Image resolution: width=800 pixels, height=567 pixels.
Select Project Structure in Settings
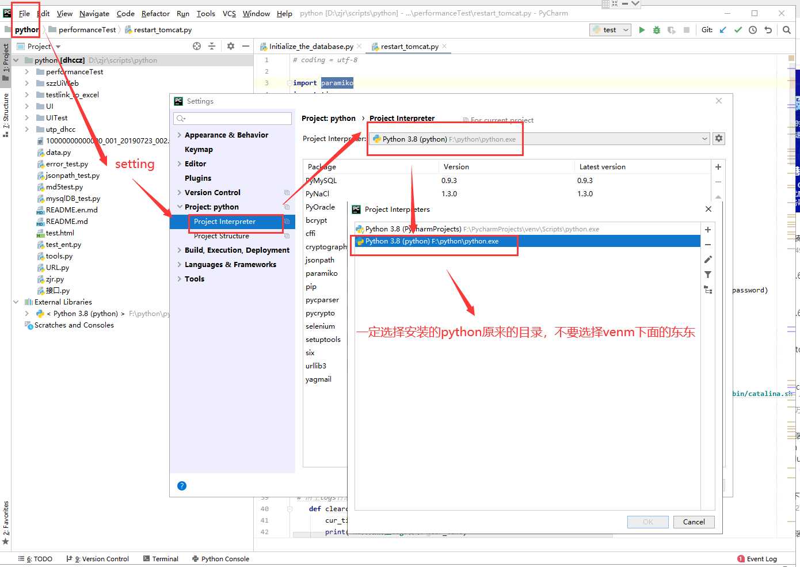(x=222, y=236)
